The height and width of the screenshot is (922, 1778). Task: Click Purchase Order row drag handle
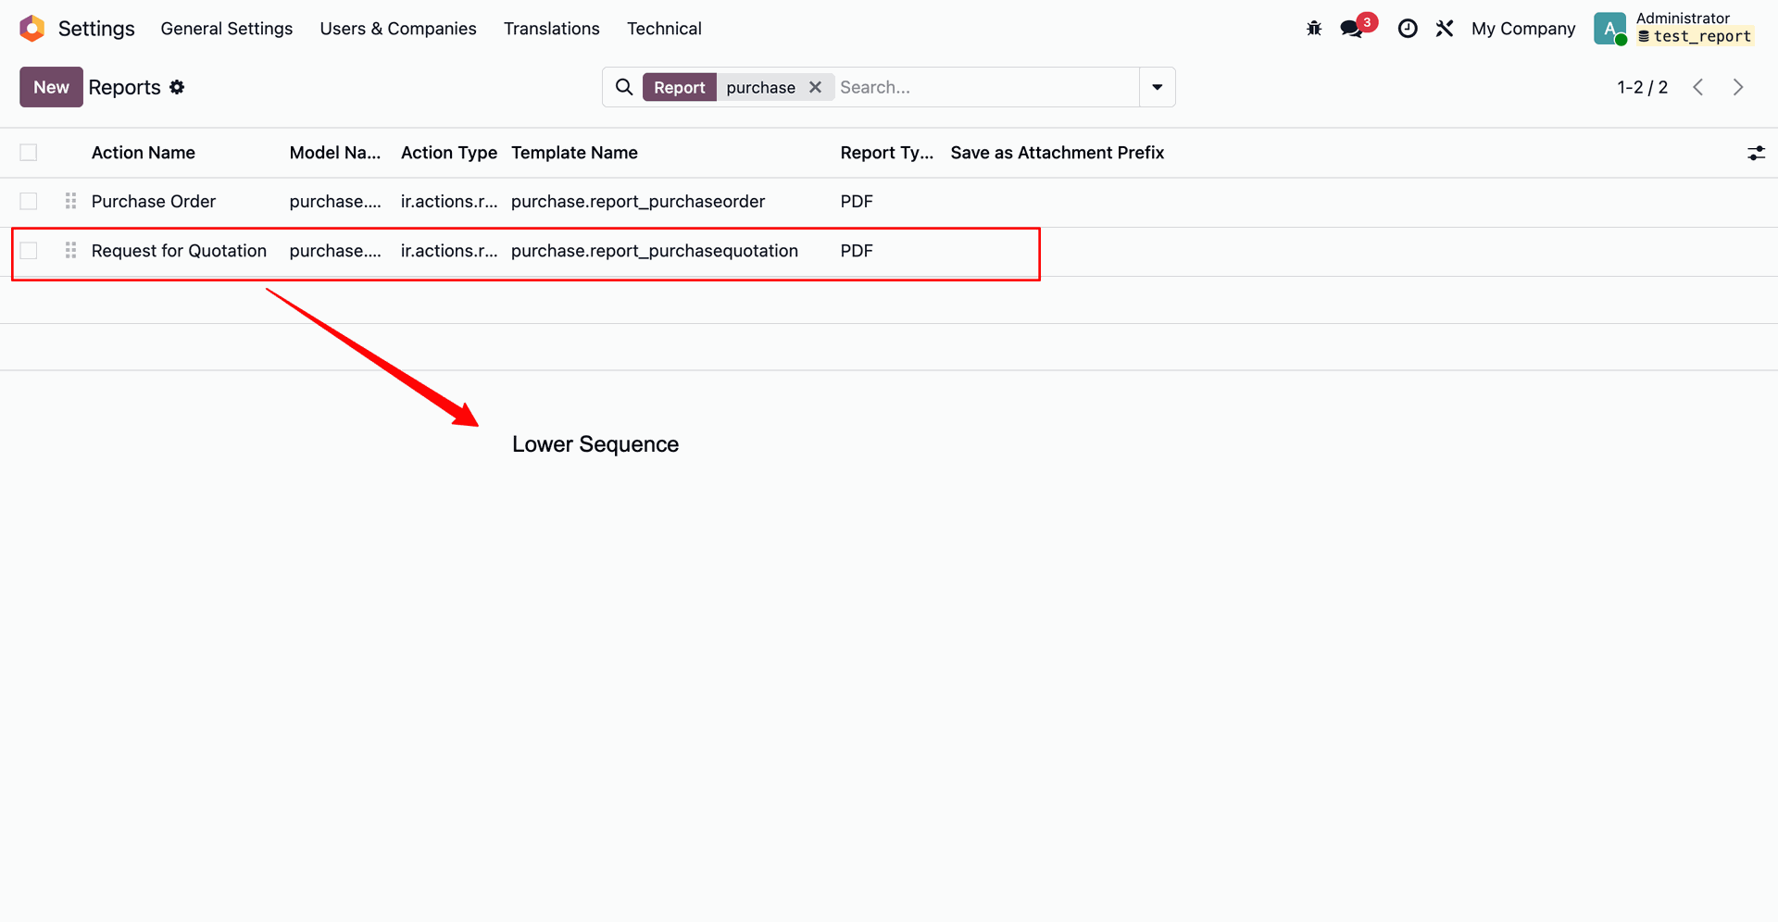[x=70, y=201]
